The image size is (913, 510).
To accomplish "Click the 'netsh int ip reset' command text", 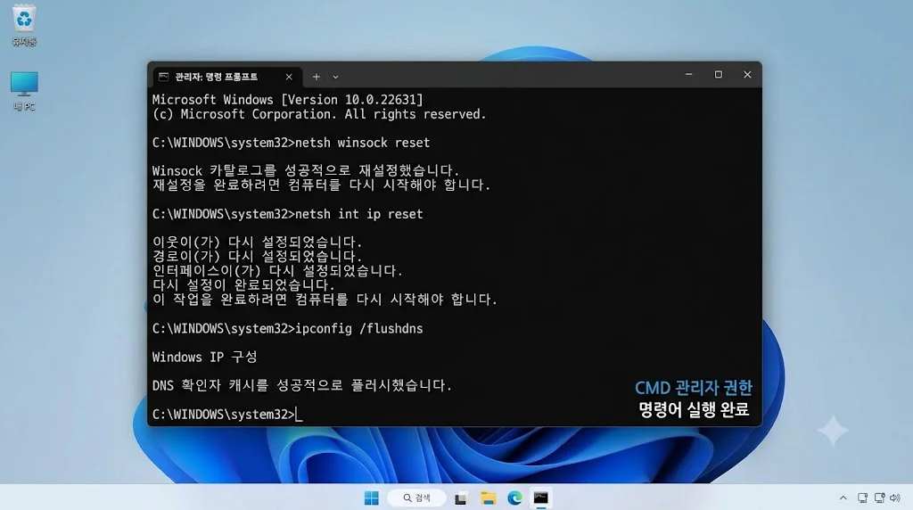I will coord(359,214).
